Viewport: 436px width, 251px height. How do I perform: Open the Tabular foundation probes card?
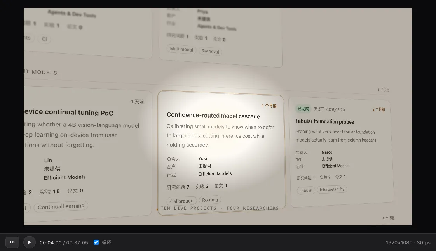(x=341, y=152)
